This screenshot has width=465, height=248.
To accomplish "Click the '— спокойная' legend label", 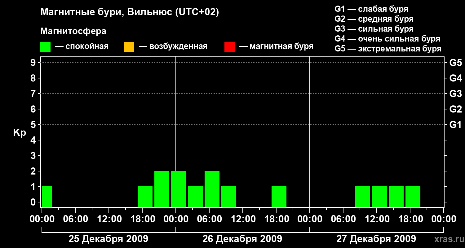I will pyautogui.click(x=82, y=46).
